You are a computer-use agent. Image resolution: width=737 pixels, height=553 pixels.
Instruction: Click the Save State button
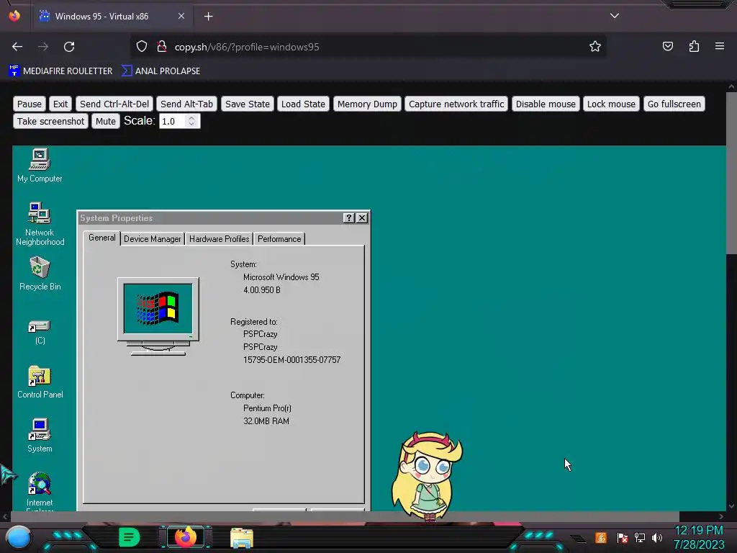click(x=248, y=104)
